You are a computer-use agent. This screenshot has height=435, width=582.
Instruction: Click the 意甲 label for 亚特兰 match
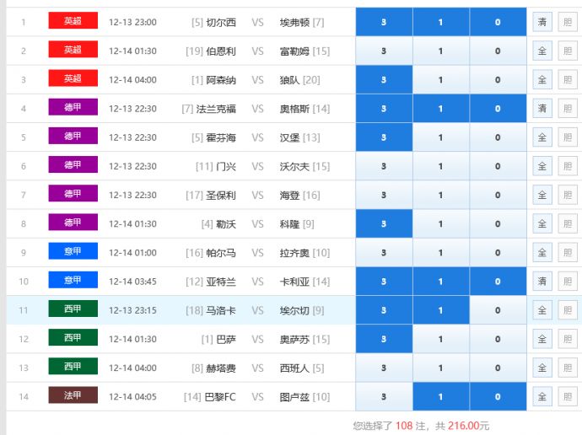click(73, 281)
